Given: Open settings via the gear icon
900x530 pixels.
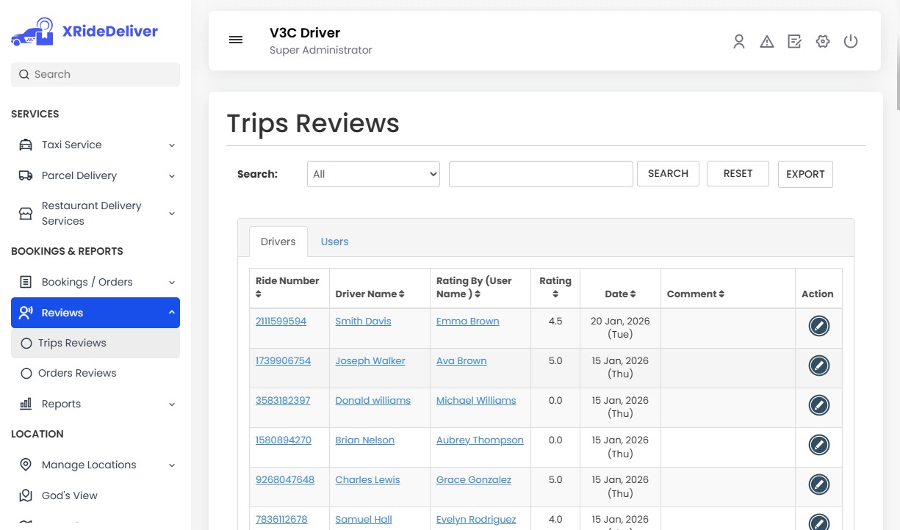Looking at the screenshot, I should click(x=822, y=41).
